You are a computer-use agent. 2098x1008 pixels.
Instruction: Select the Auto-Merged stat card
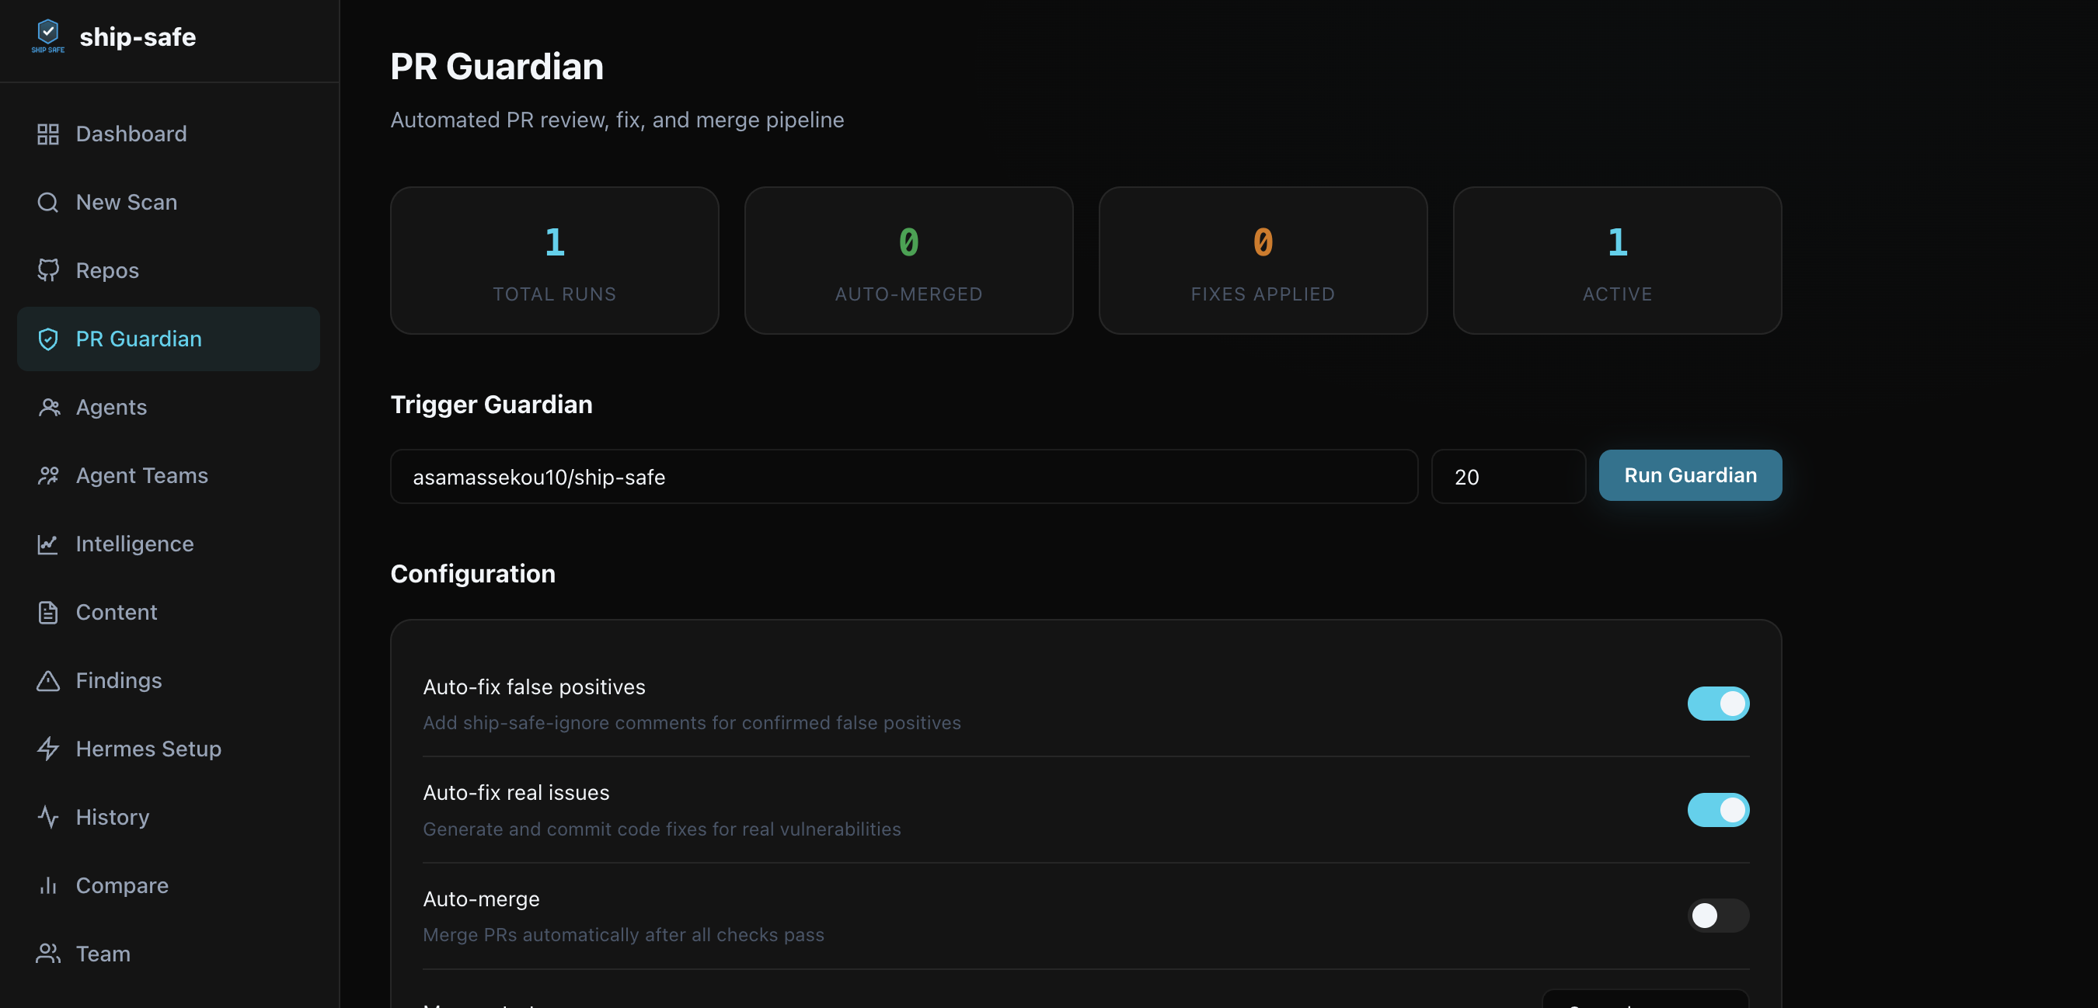pyautogui.click(x=909, y=261)
